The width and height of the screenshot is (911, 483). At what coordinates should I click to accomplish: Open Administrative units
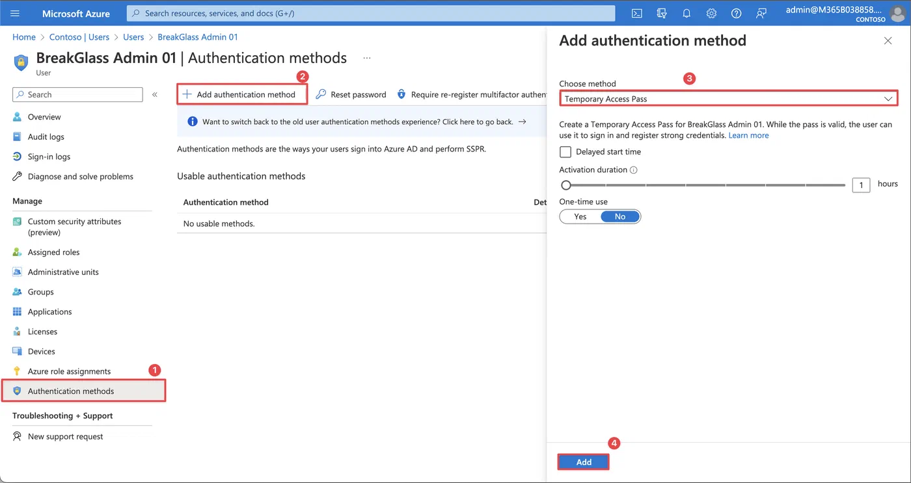tap(63, 272)
